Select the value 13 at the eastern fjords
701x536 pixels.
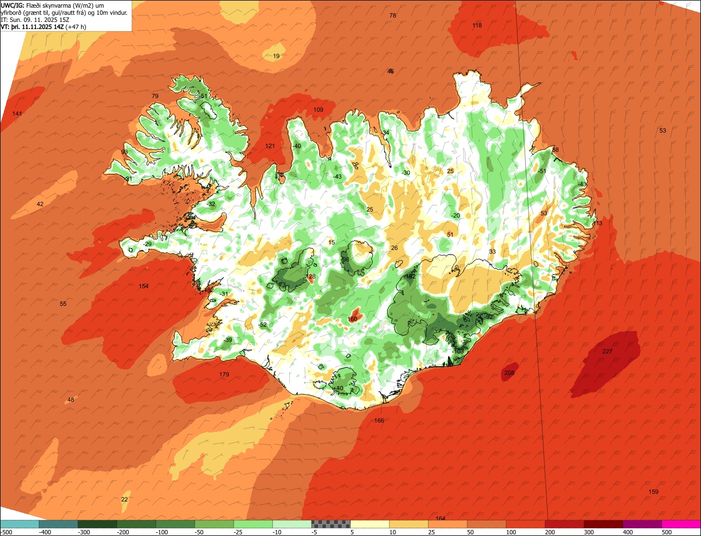click(x=599, y=223)
